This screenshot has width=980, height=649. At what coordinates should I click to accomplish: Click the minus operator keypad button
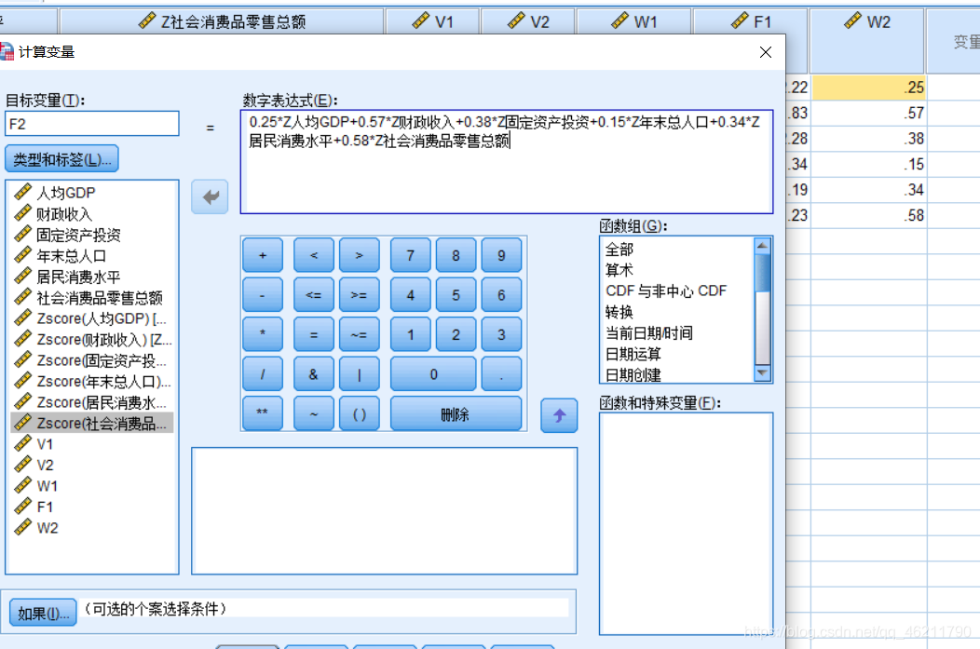(263, 295)
